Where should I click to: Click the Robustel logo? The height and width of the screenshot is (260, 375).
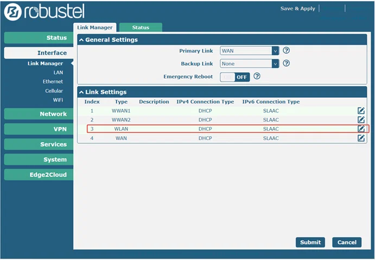coord(45,12)
